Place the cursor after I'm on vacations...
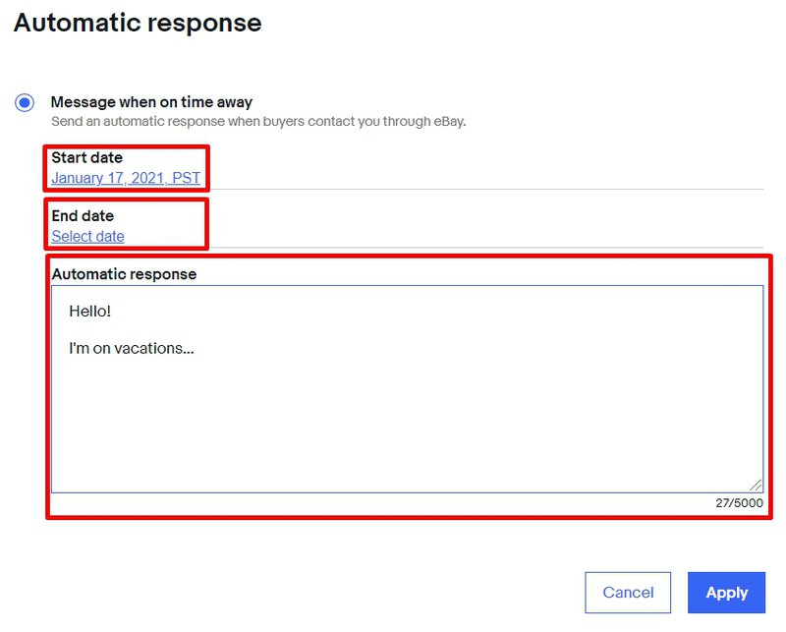Viewport: 786px width, 632px height. point(195,348)
